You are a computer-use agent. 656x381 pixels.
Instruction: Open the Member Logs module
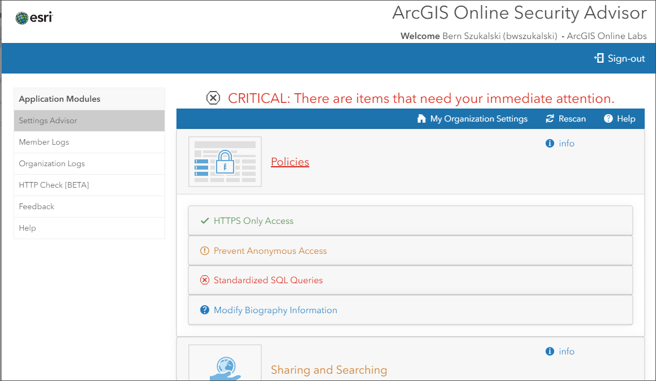(x=89, y=142)
